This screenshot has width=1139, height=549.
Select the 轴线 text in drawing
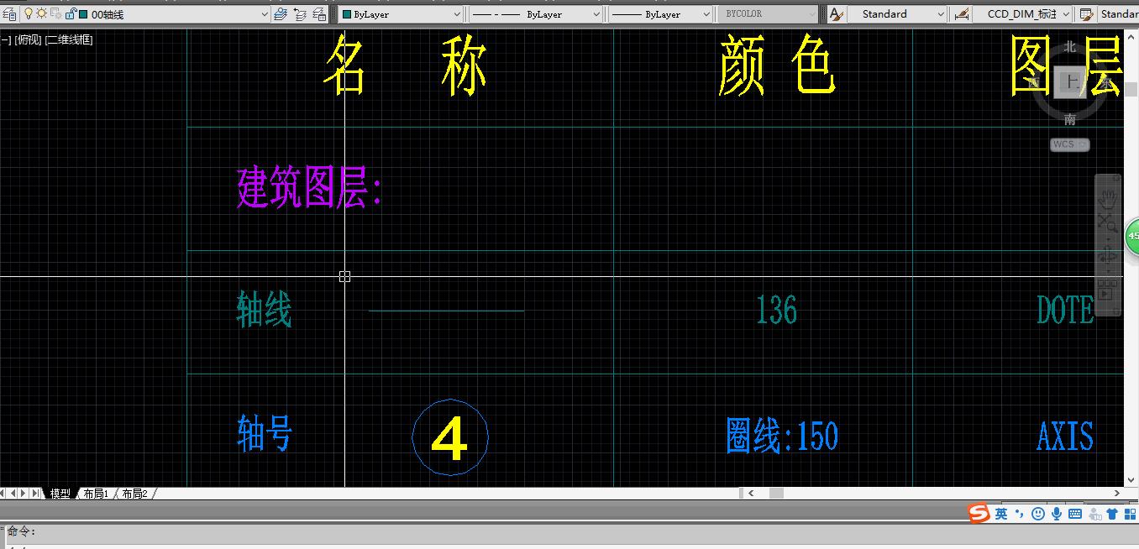(264, 310)
